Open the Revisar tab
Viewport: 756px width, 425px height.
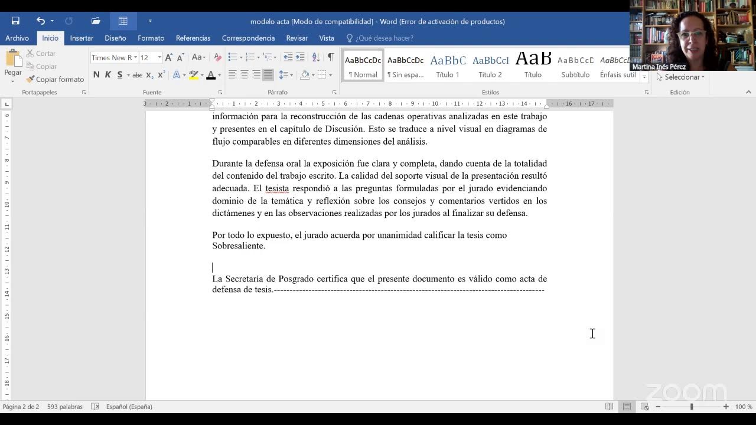pos(296,38)
